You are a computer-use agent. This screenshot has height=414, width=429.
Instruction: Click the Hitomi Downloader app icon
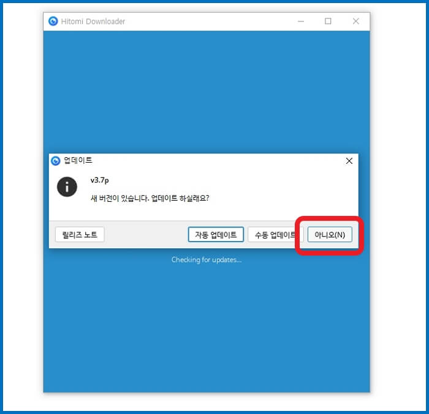(x=53, y=21)
